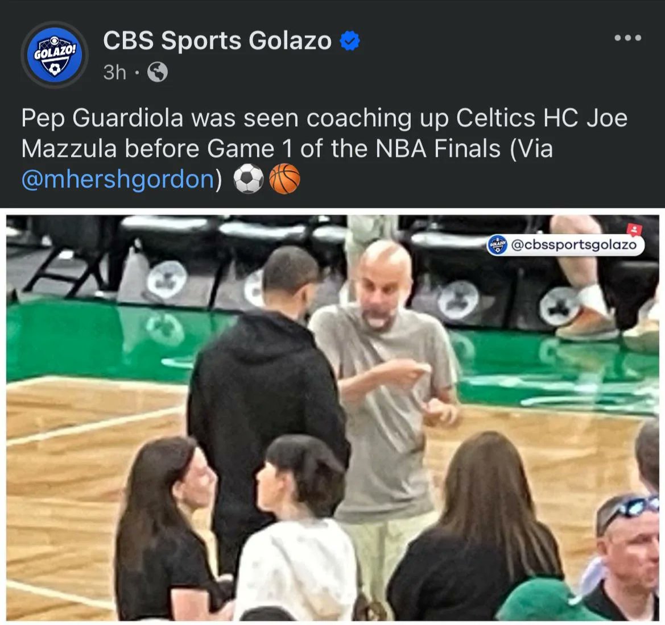Click the @cbssportsgolazo watermark label
This screenshot has width=665, height=625.
574,245
